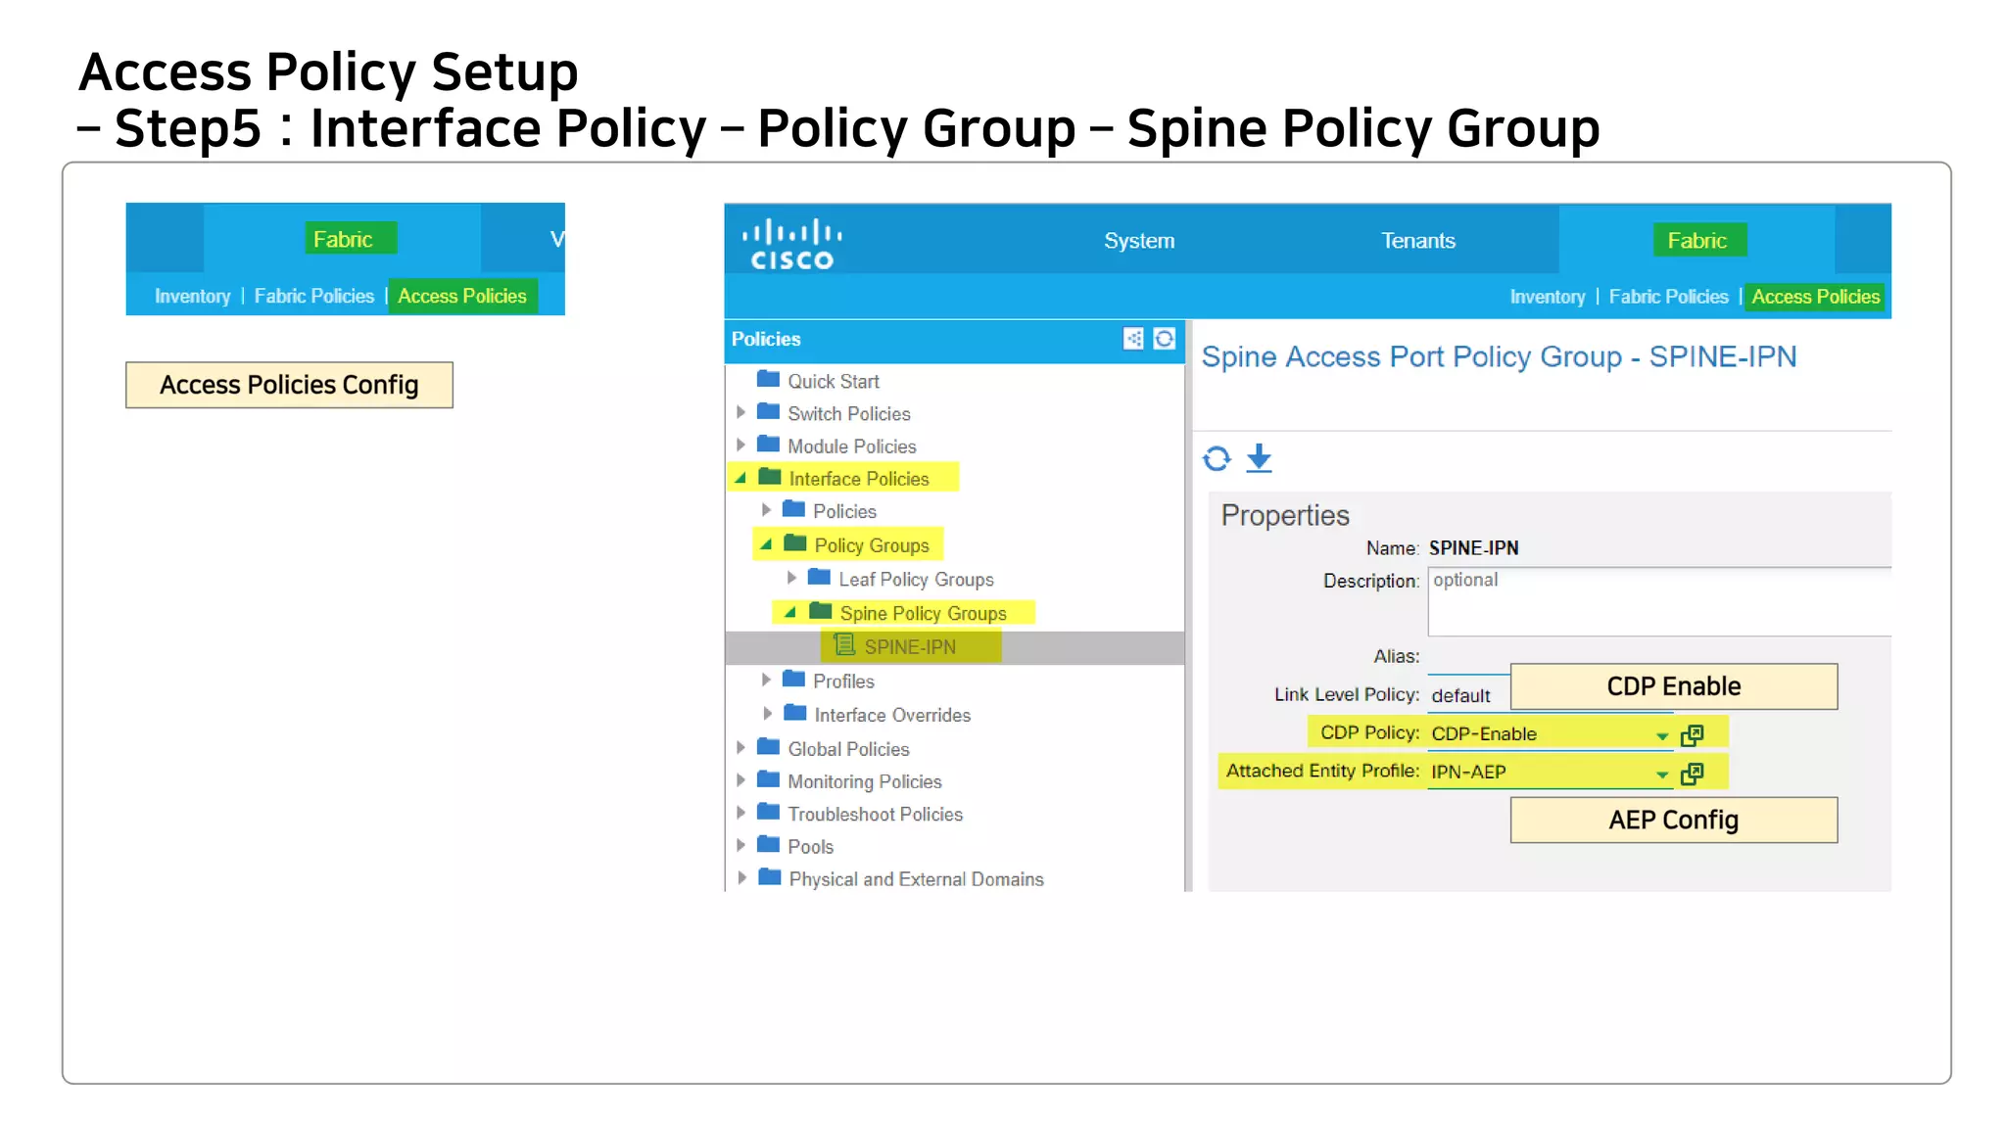The width and height of the screenshot is (2006, 1128).
Task: Open the CDP Policy dropdown
Action: (1662, 735)
